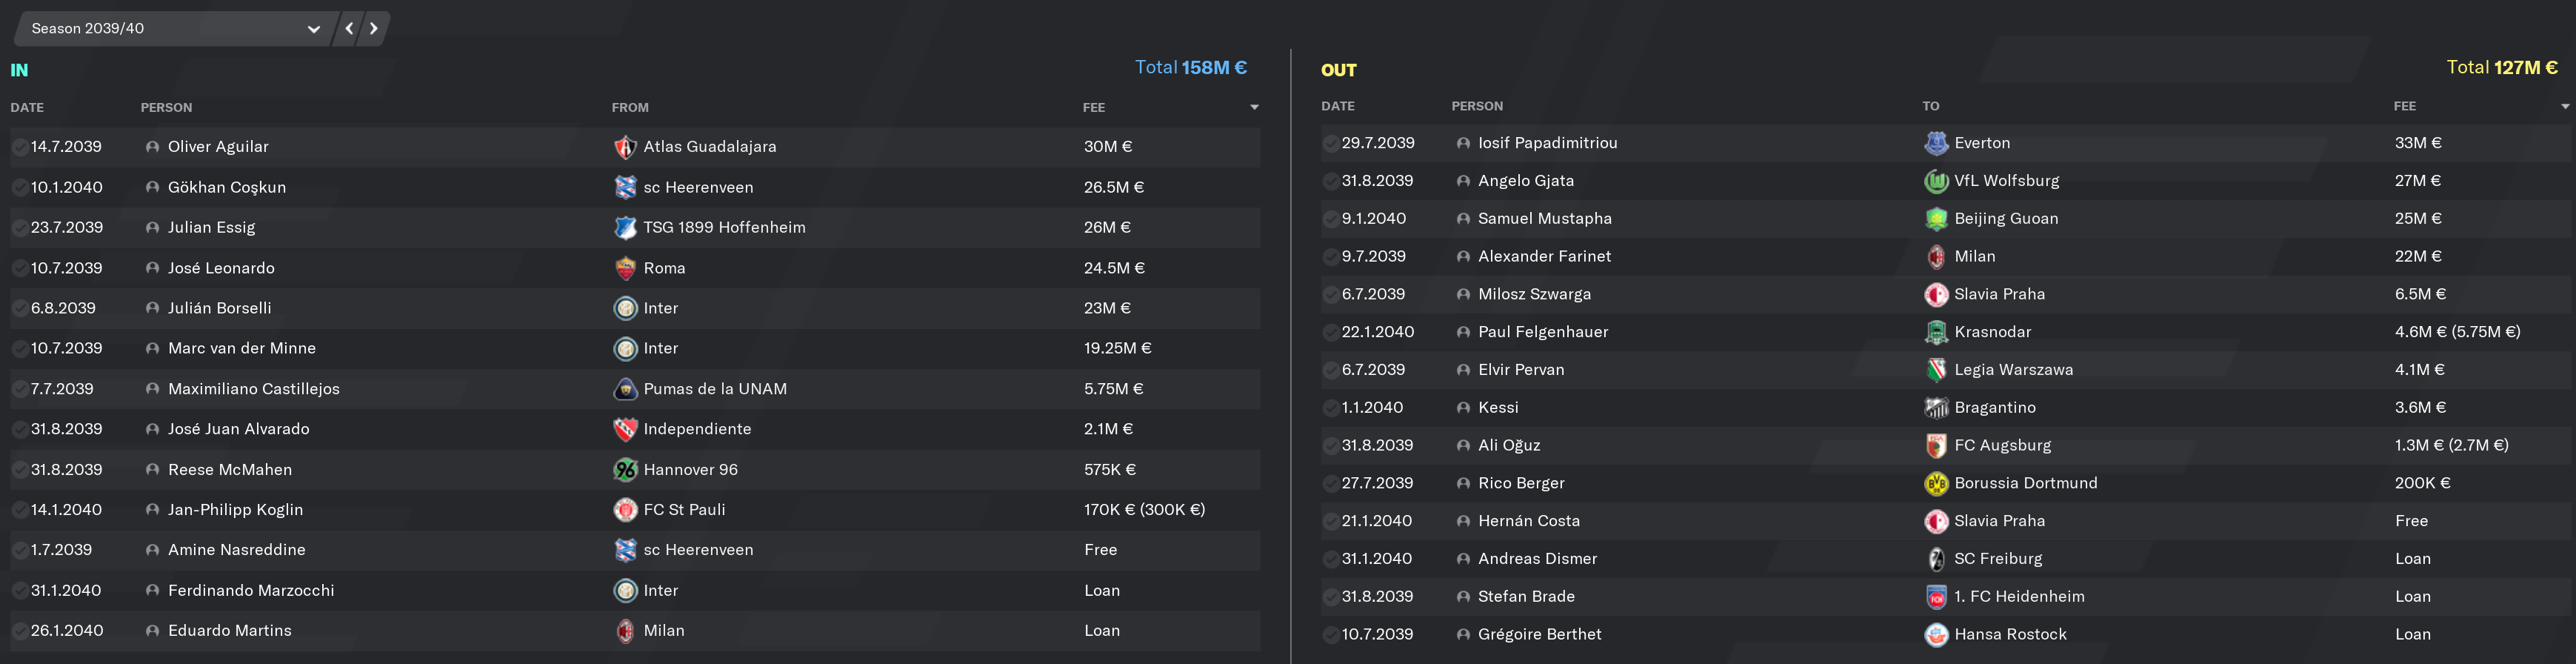Click the Everton club badge
2576x664 pixels.
point(1936,143)
